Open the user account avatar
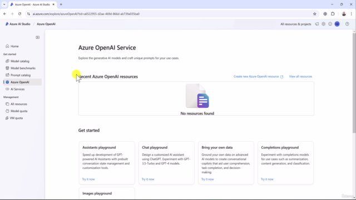 point(337,24)
